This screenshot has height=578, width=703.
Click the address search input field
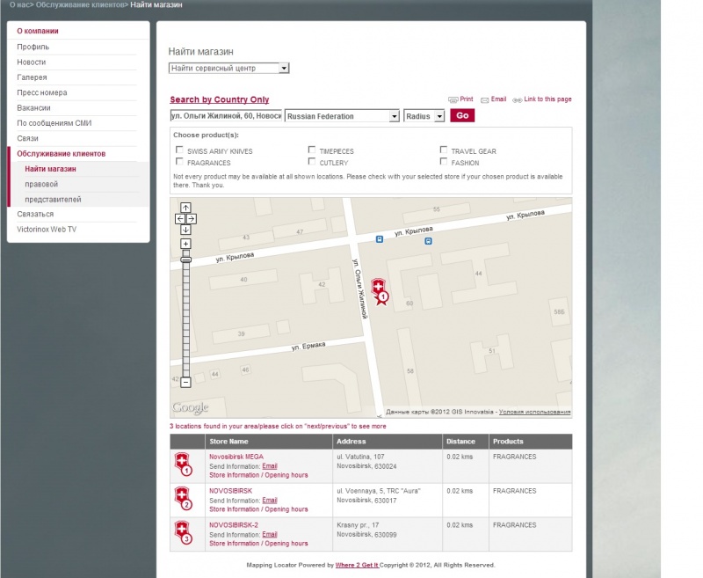point(226,116)
